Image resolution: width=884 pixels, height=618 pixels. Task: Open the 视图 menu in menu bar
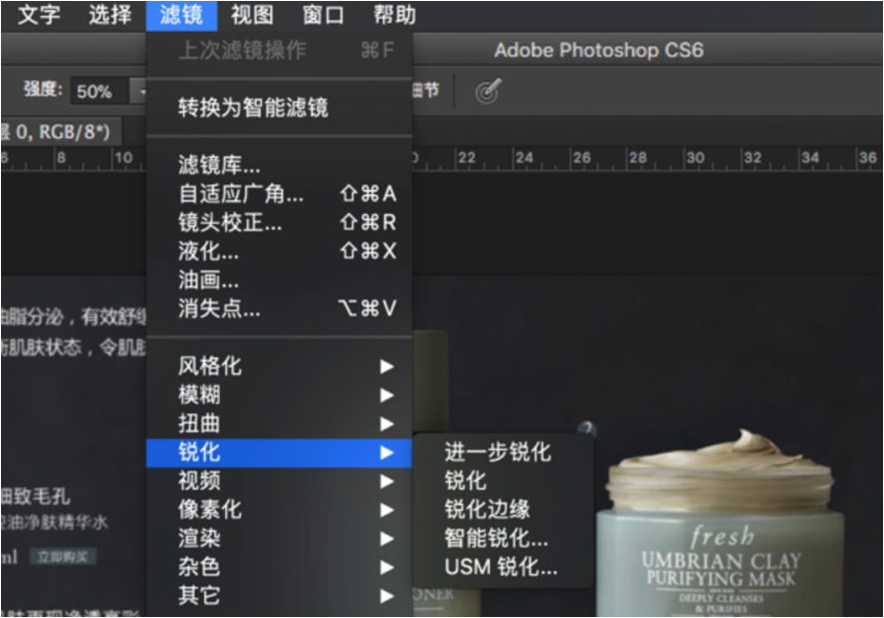(252, 15)
